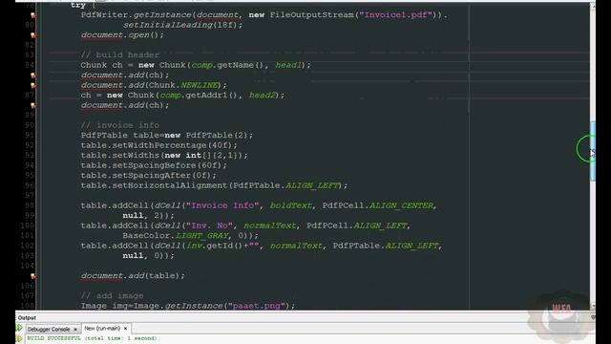Click the "Inv. No" string literal
The image size is (611, 344).
click(209, 226)
